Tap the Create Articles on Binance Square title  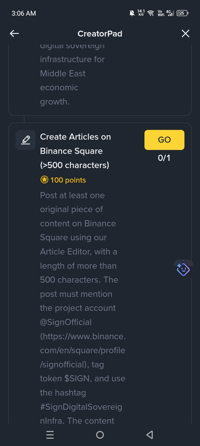tap(75, 151)
